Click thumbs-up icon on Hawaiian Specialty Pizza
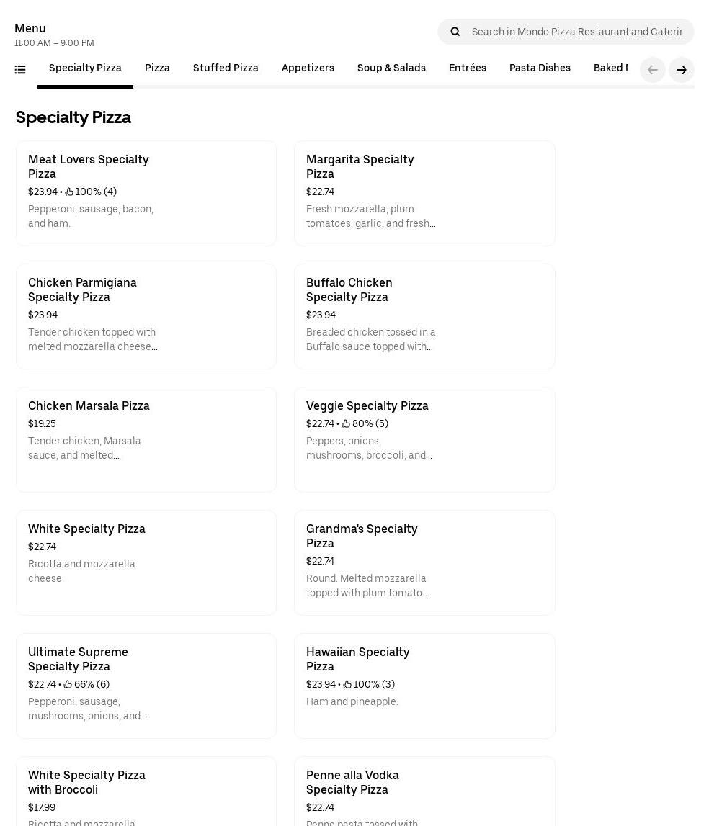 tap(347, 685)
